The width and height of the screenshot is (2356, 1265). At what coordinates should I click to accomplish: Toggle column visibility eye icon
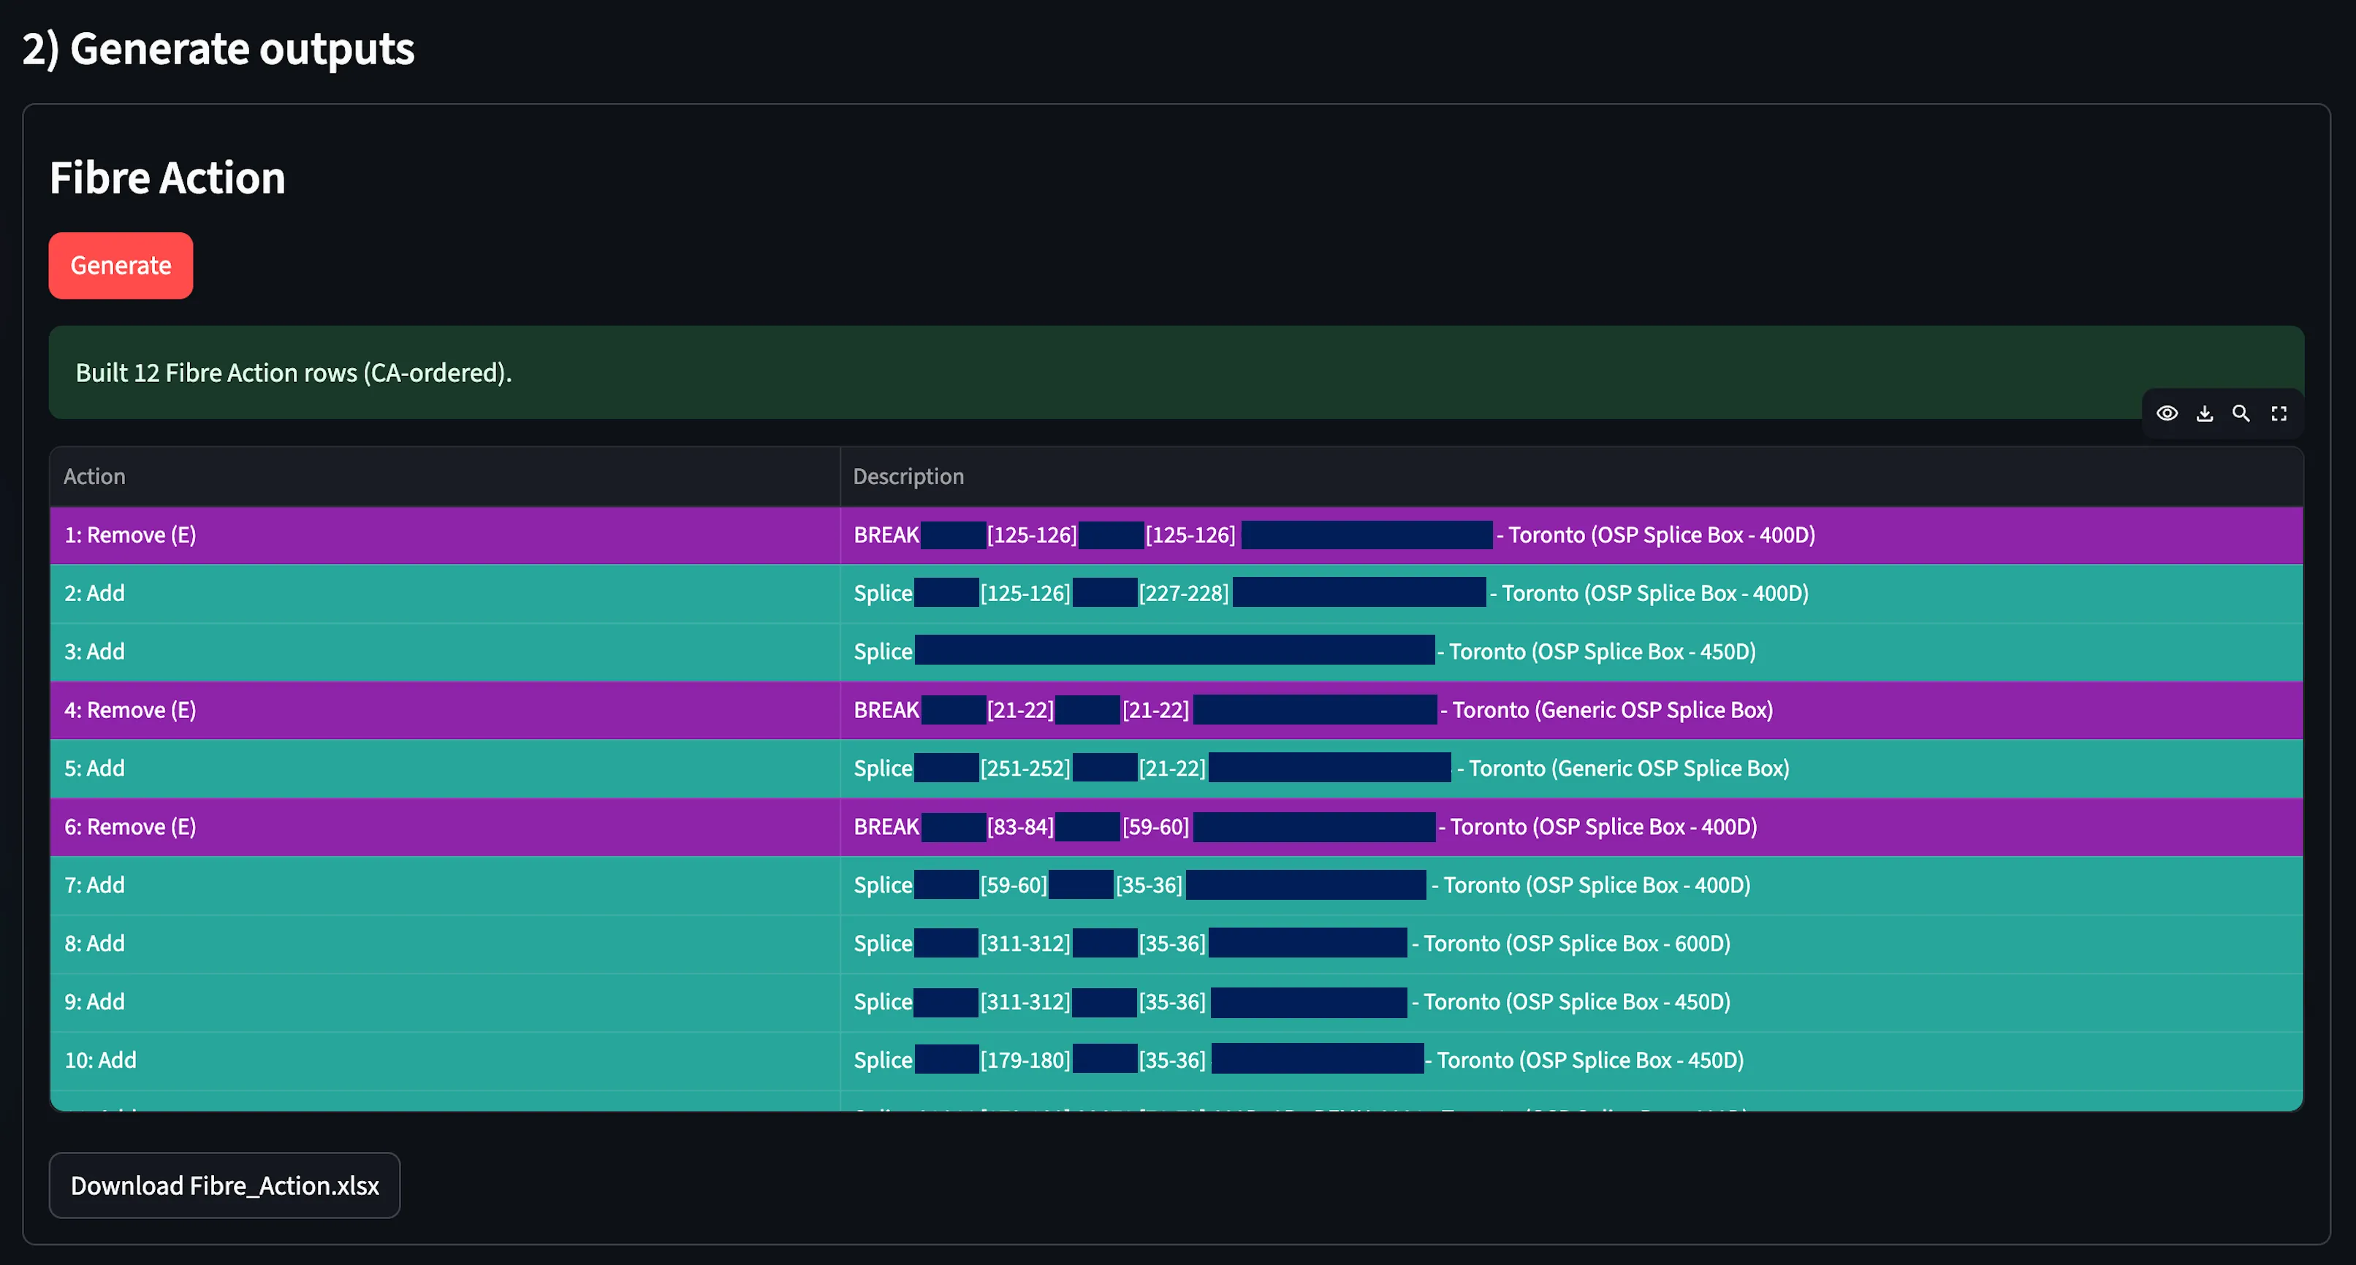point(2167,413)
